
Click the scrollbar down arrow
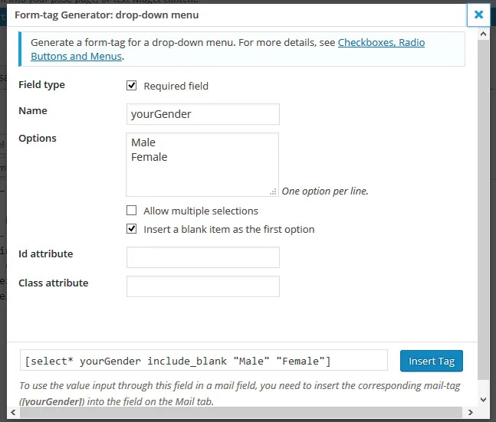(482, 399)
